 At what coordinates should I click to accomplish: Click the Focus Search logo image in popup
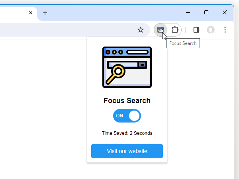point(127,67)
